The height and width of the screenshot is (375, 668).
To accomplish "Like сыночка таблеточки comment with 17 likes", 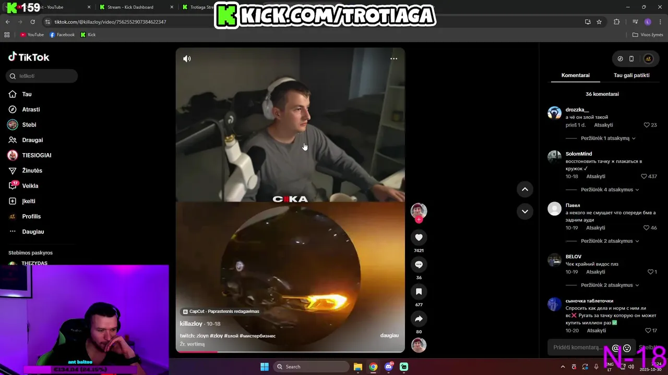I will [648, 331].
